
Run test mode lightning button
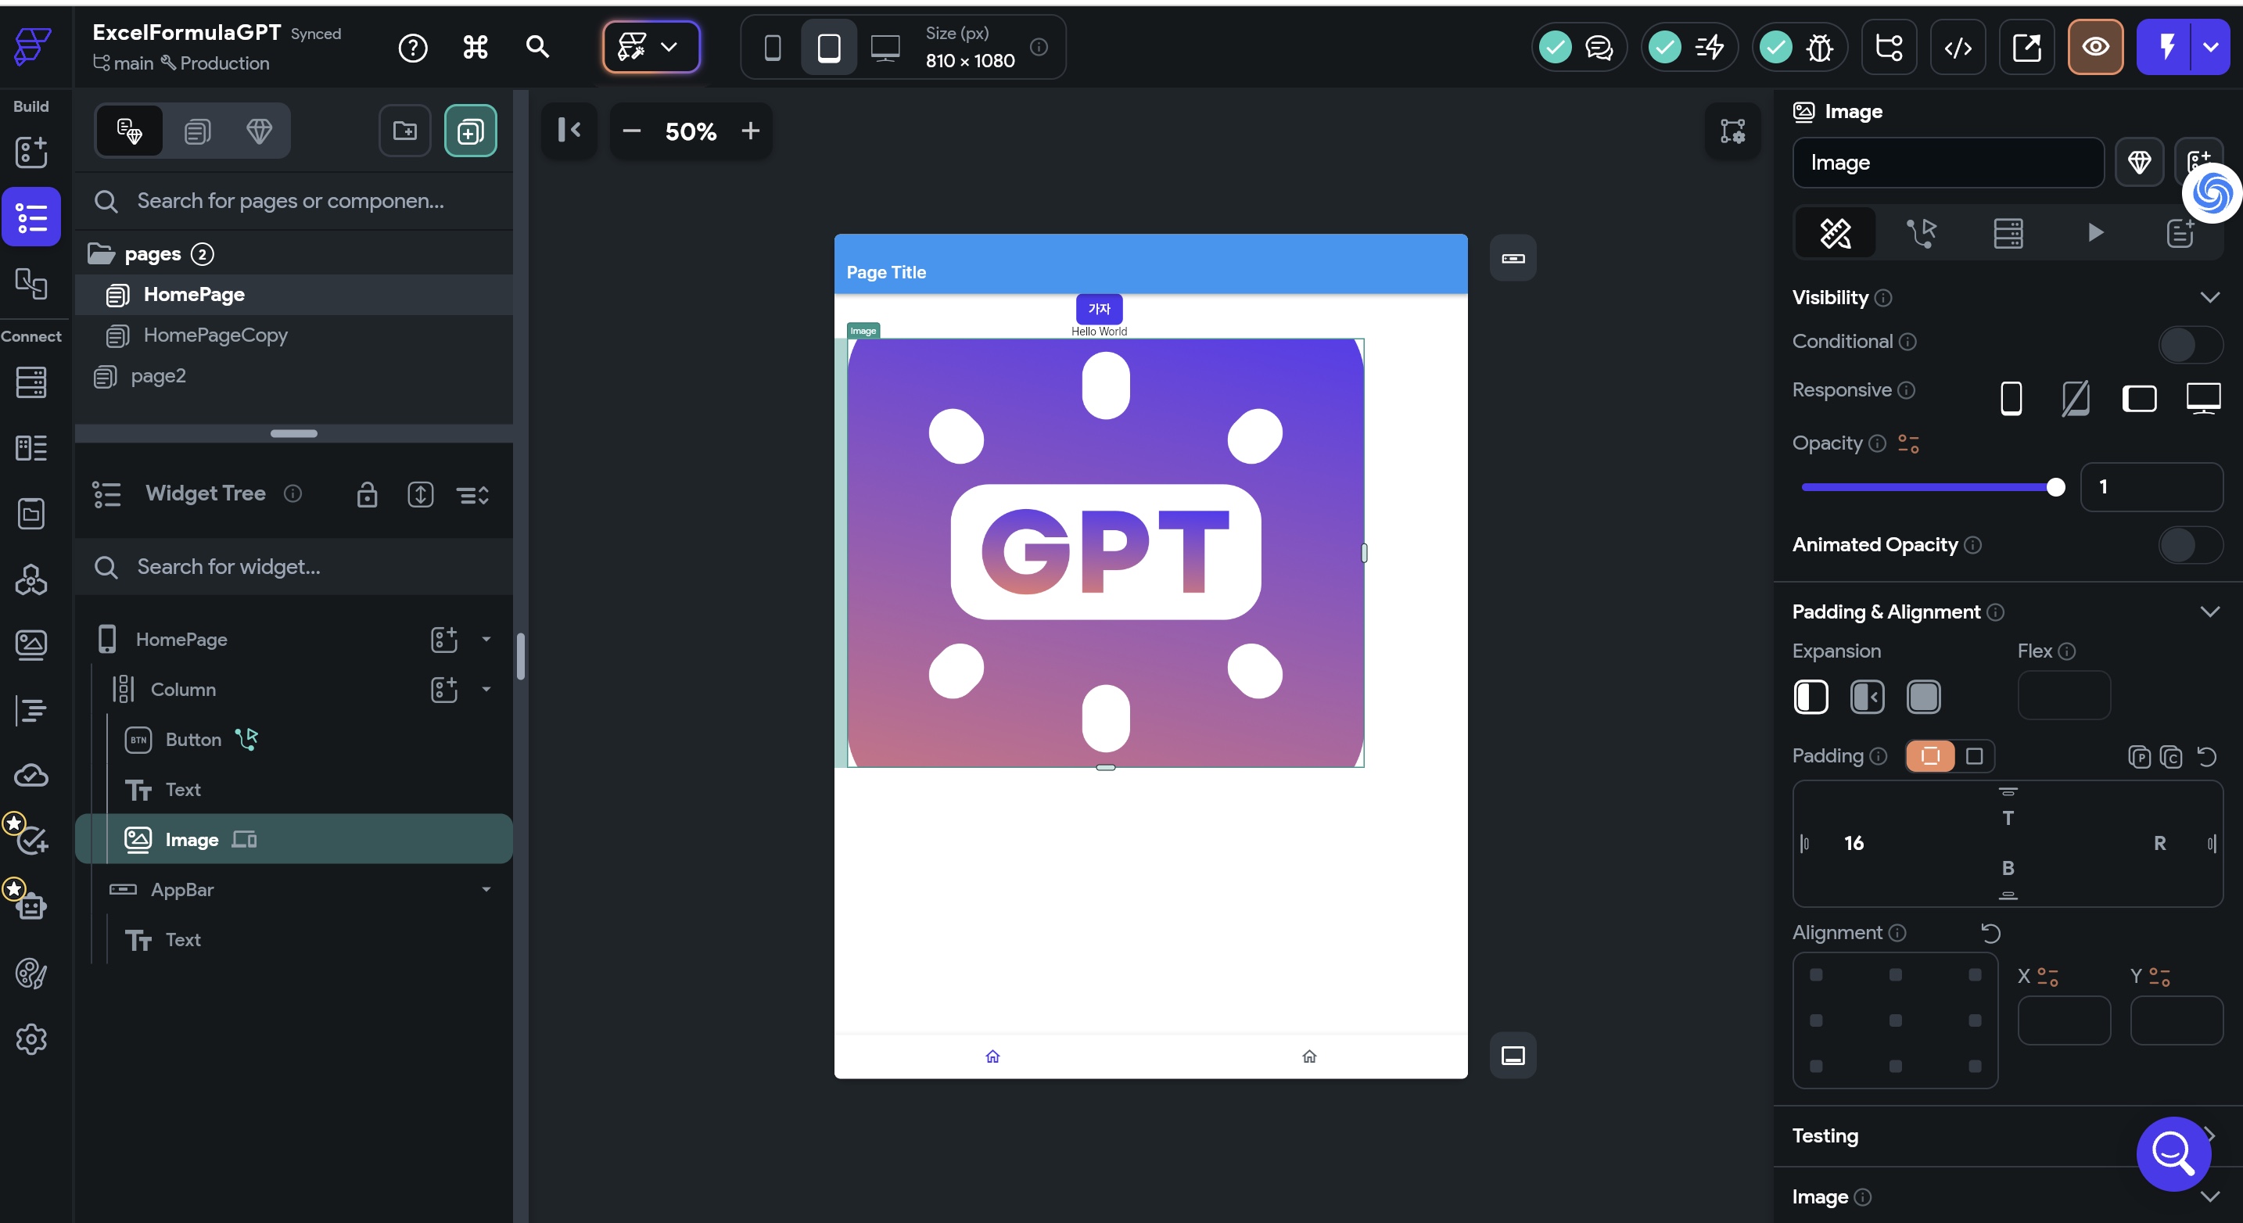pyautogui.click(x=2166, y=47)
